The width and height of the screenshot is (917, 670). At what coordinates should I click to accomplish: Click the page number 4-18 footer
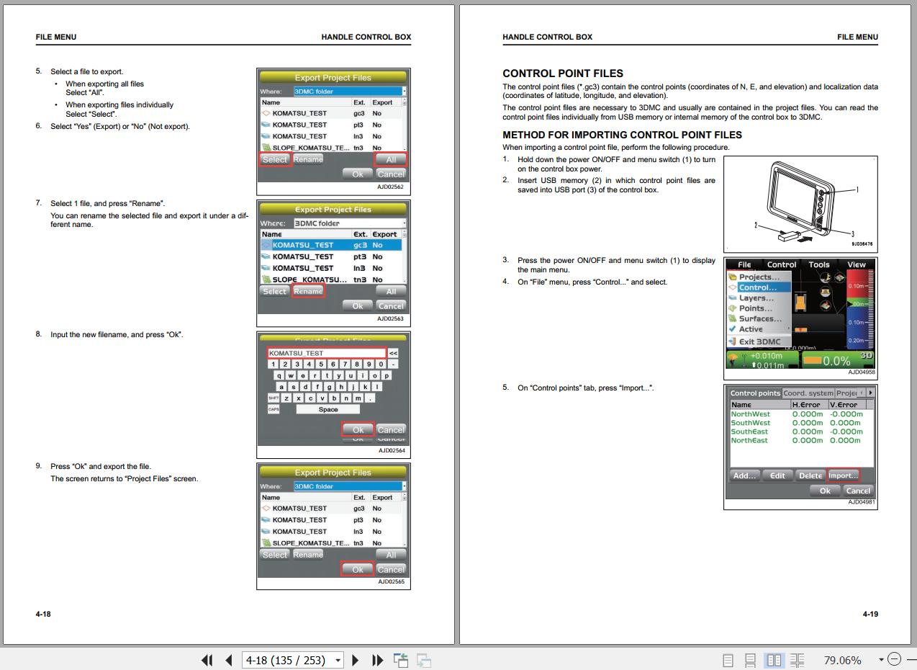pyautogui.click(x=43, y=614)
